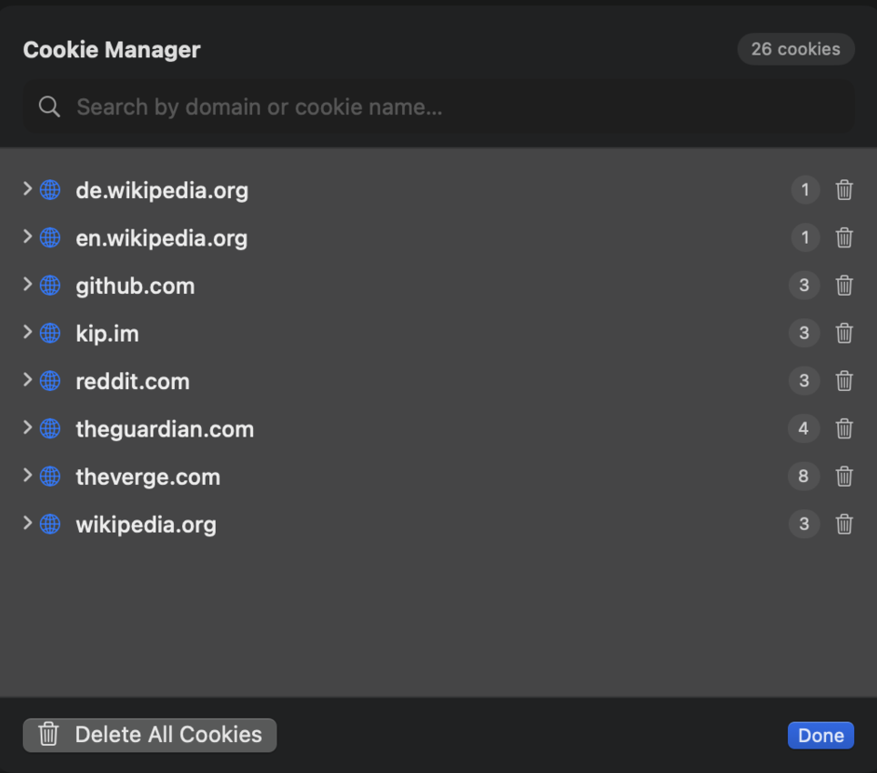Viewport: 877px width, 773px height.
Task: Select the de.wikipedia.org domain name
Action: pos(162,191)
